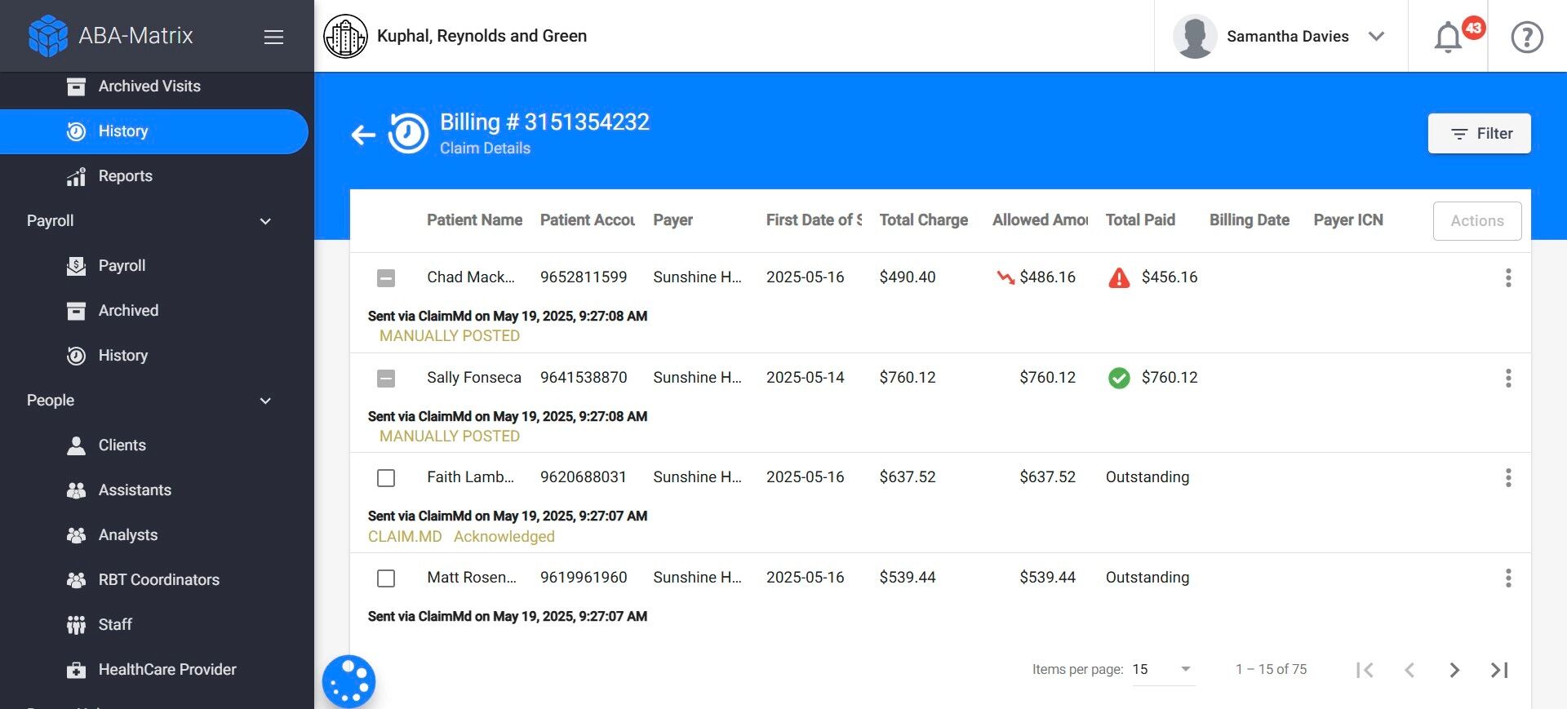Go to the next page arrow
Screen dimensions: 1567x709
tap(1454, 670)
